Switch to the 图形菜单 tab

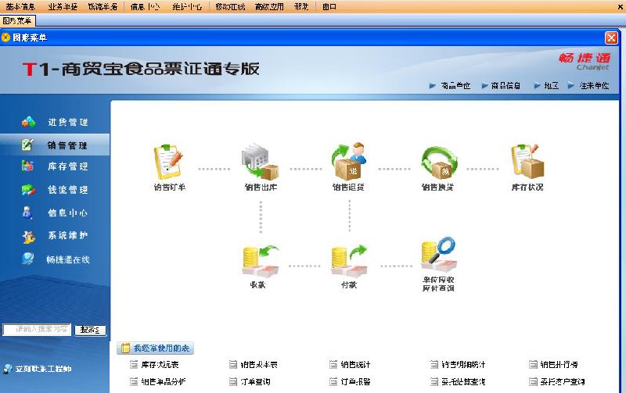(x=17, y=21)
